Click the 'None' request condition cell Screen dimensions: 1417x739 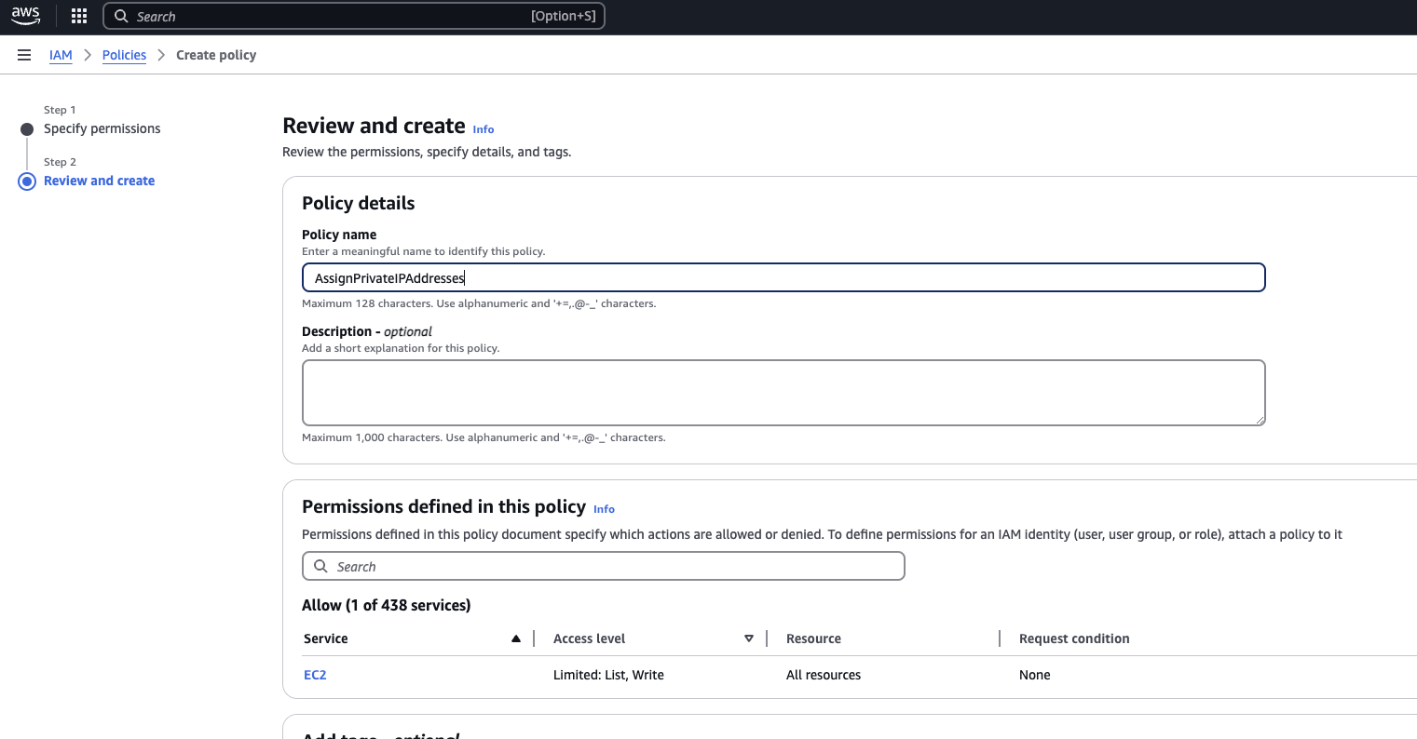click(1034, 675)
